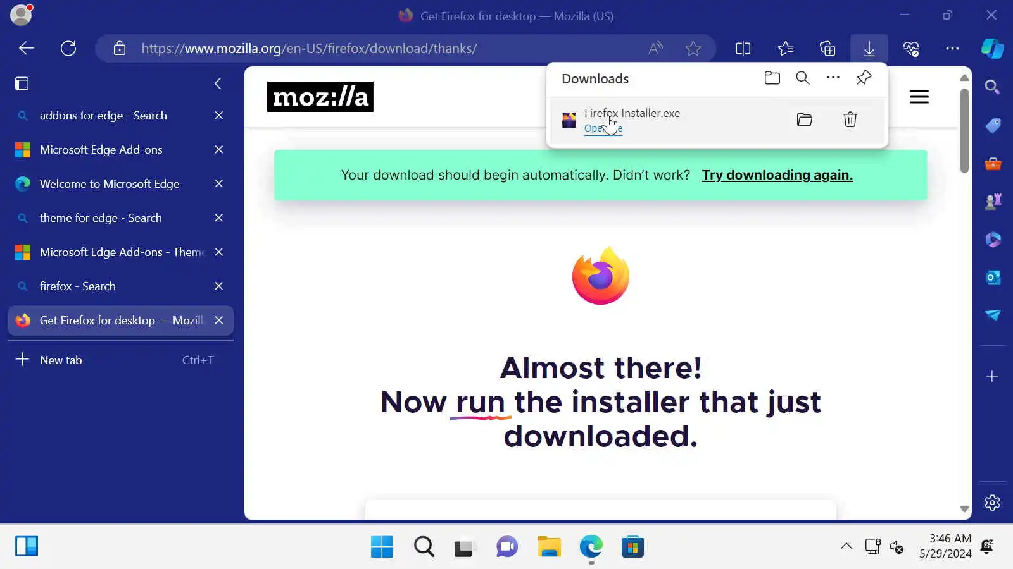Open Browser essentials heart icon

[x=911, y=49]
